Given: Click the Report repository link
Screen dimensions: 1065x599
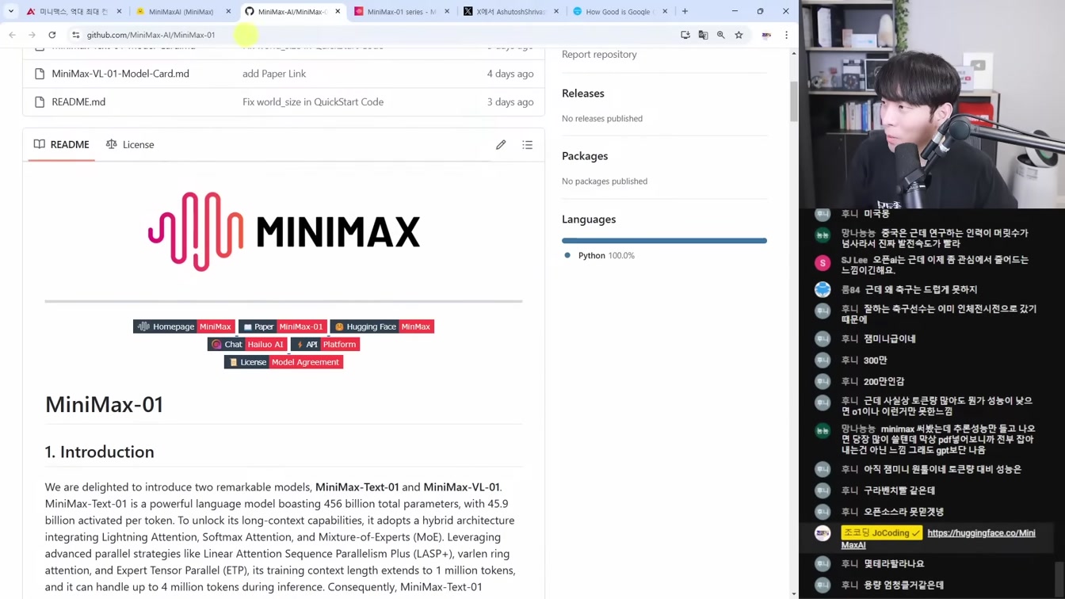Looking at the screenshot, I should [x=599, y=54].
